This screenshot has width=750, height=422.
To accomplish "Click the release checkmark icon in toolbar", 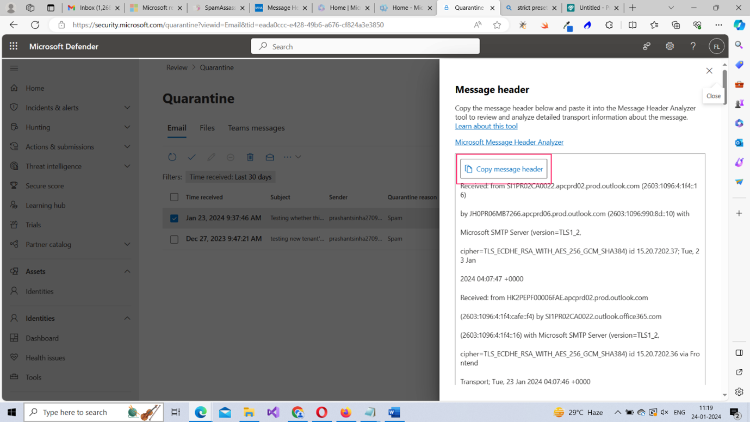I will (191, 157).
